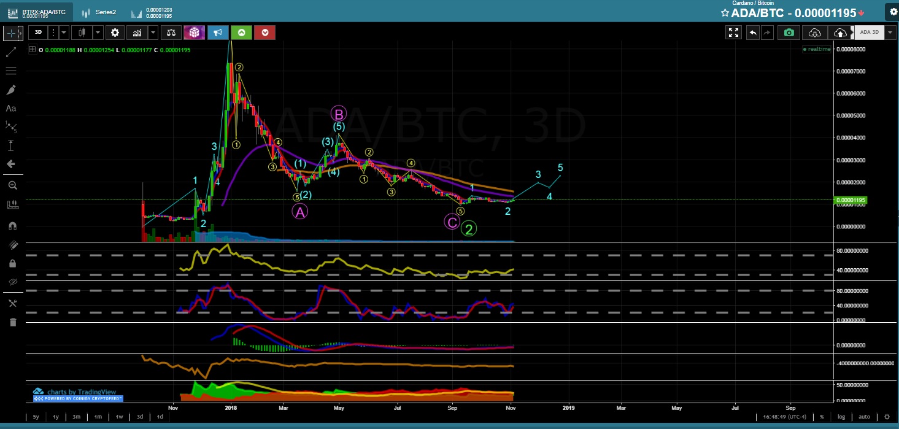The height and width of the screenshot is (429, 899).
Task: Toggle stay in drawing mode pencil
Action: [x=12, y=244]
